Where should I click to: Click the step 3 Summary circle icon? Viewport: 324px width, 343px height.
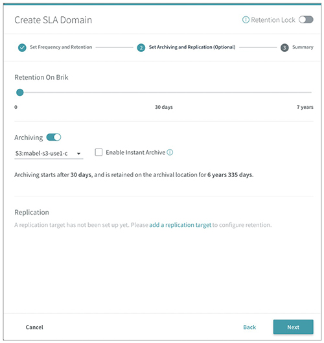pyautogui.click(x=284, y=47)
